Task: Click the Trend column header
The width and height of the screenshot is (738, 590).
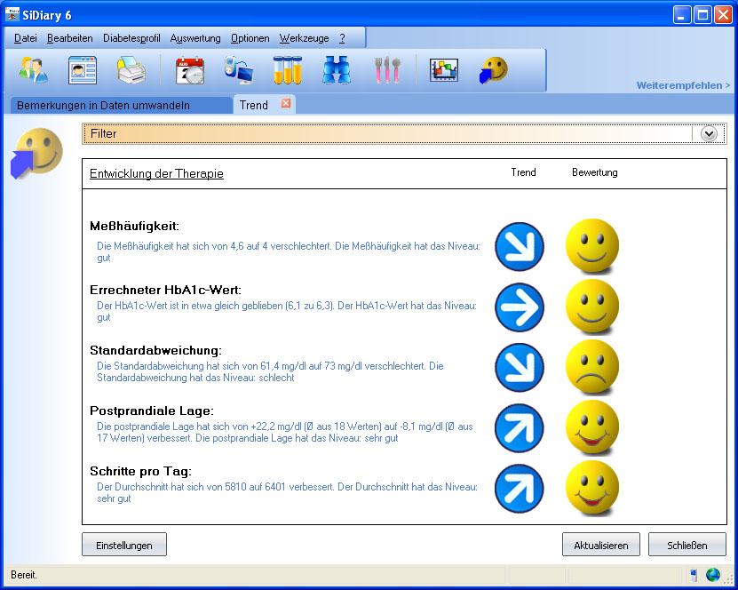Action: pos(523,172)
